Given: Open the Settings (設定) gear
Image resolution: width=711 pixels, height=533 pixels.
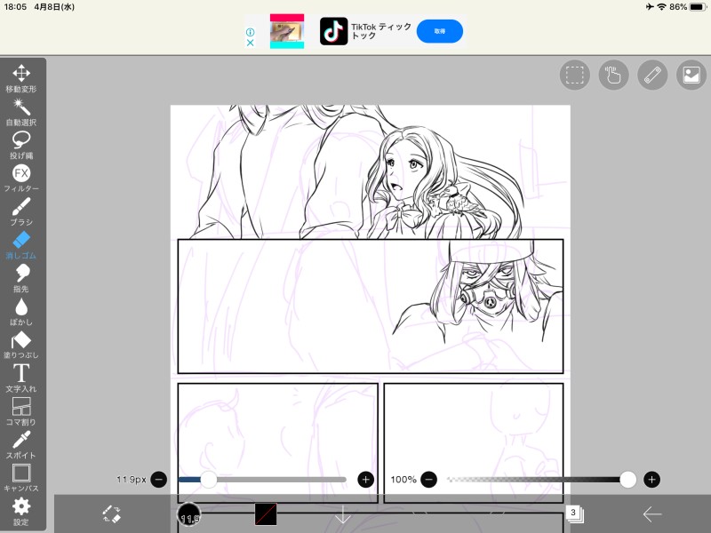Looking at the screenshot, I should 21,512.
